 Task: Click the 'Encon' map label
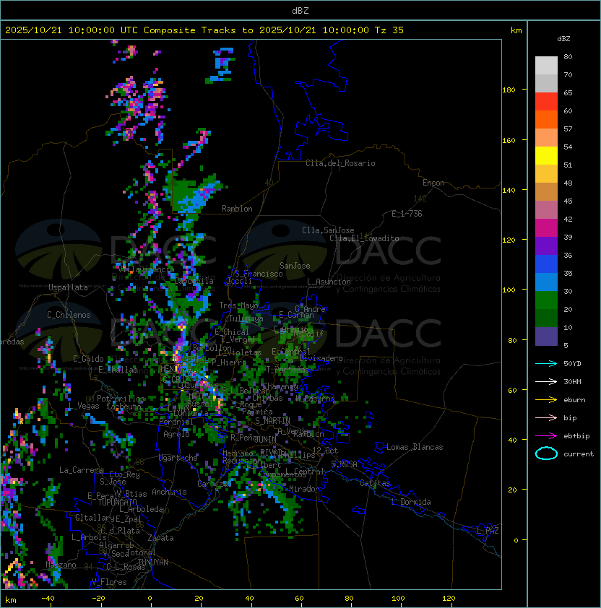point(433,183)
